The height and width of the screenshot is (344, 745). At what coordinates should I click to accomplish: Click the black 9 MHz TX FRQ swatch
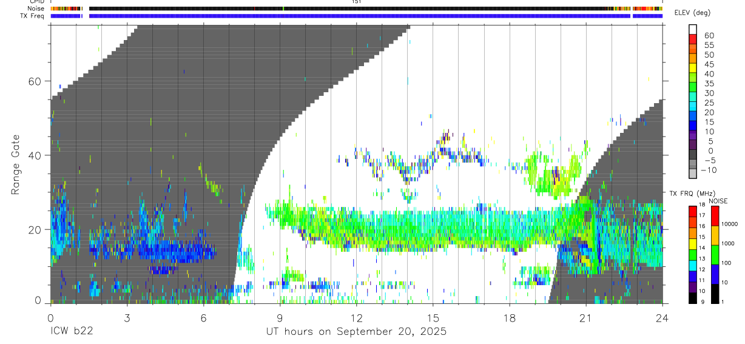tap(693, 298)
